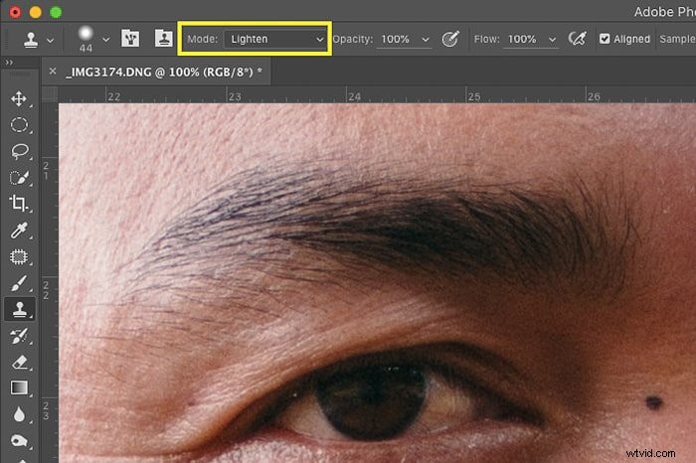Click the brush size 44 preview
Image resolution: width=696 pixels, height=463 pixels.
click(x=86, y=39)
